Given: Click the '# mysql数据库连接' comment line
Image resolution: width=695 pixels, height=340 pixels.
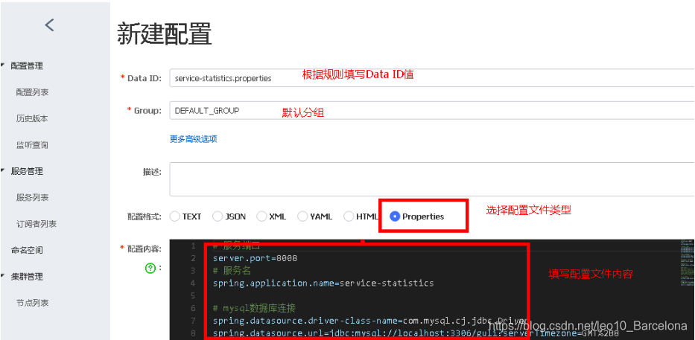Looking at the screenshot, I should 255,308.
